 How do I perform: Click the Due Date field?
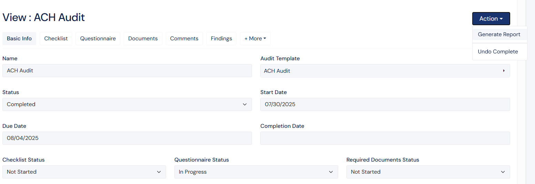click(127, 138)
